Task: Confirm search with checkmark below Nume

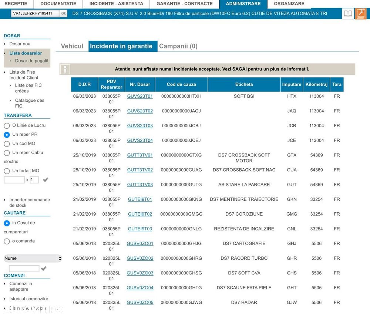Action: [x=44, y=269]
